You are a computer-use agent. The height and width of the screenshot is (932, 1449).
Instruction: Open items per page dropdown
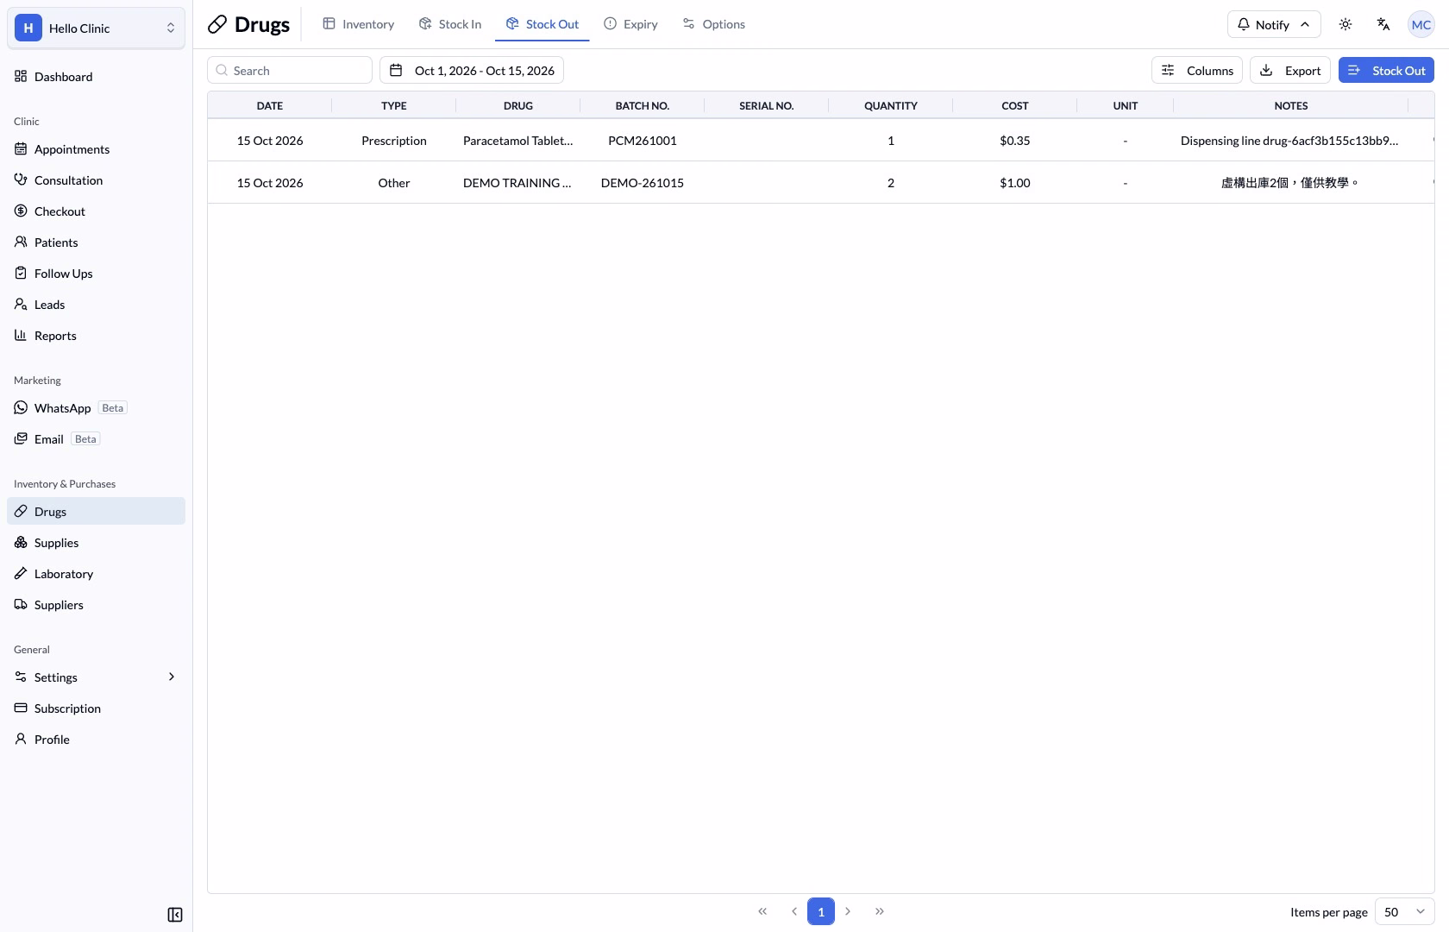[x=1404, y=912]
